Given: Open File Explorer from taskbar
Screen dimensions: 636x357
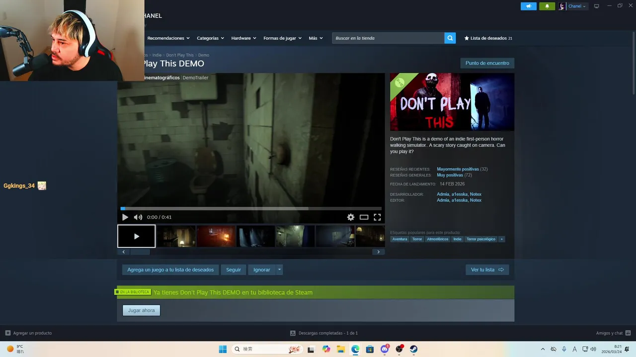Looking at the screenshot, I should coord(341,349).
